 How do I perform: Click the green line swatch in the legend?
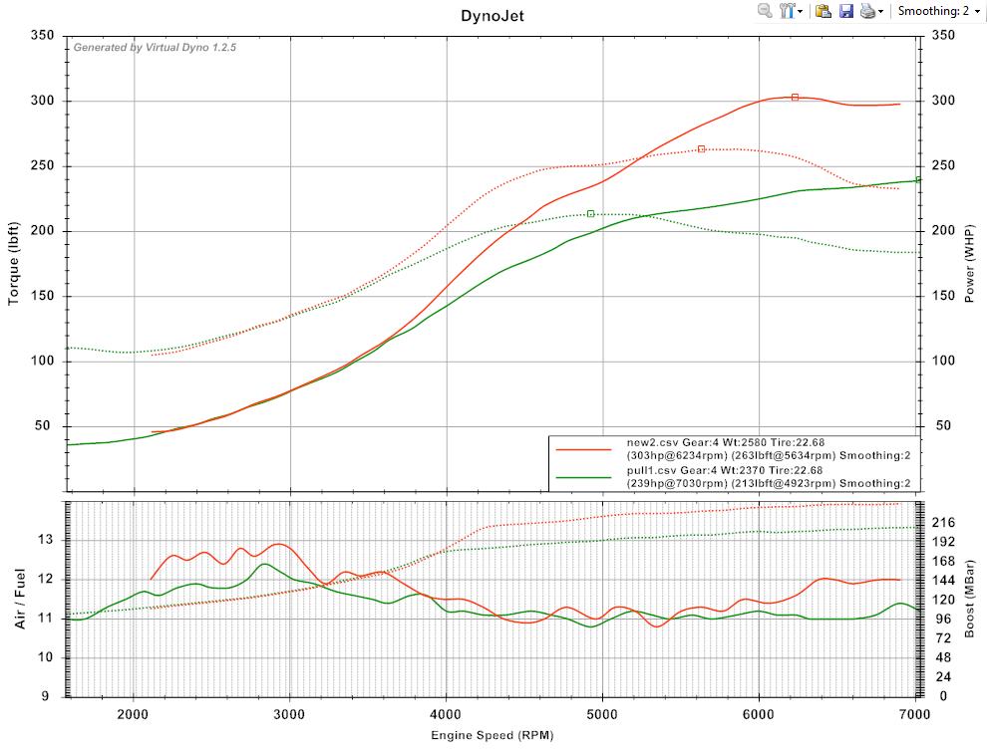click(584, 477)
